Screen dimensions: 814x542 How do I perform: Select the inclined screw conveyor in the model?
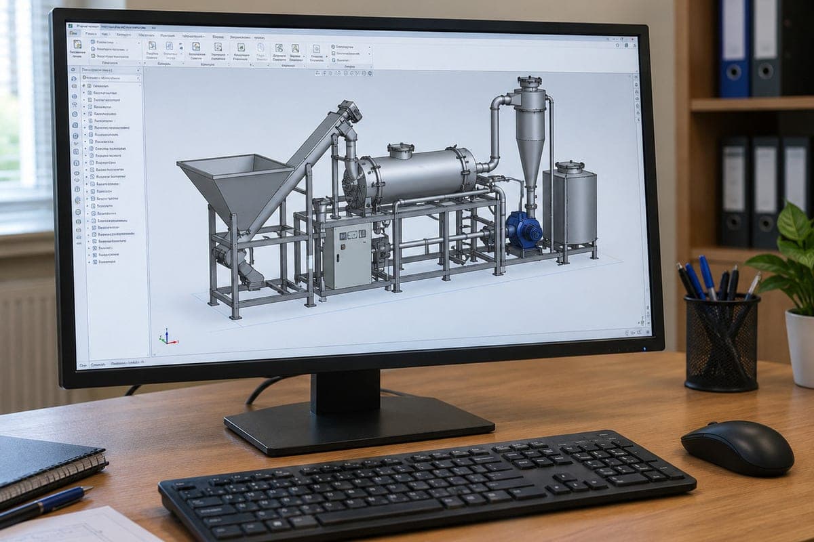[301, 170]
